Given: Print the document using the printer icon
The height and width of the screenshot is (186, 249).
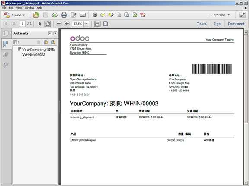Looking at the screenshot, I should [x=64, y=15].
